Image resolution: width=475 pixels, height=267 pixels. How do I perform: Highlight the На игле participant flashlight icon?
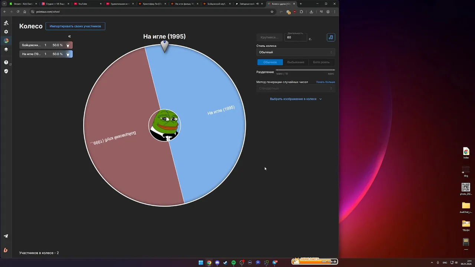[68, 54]
